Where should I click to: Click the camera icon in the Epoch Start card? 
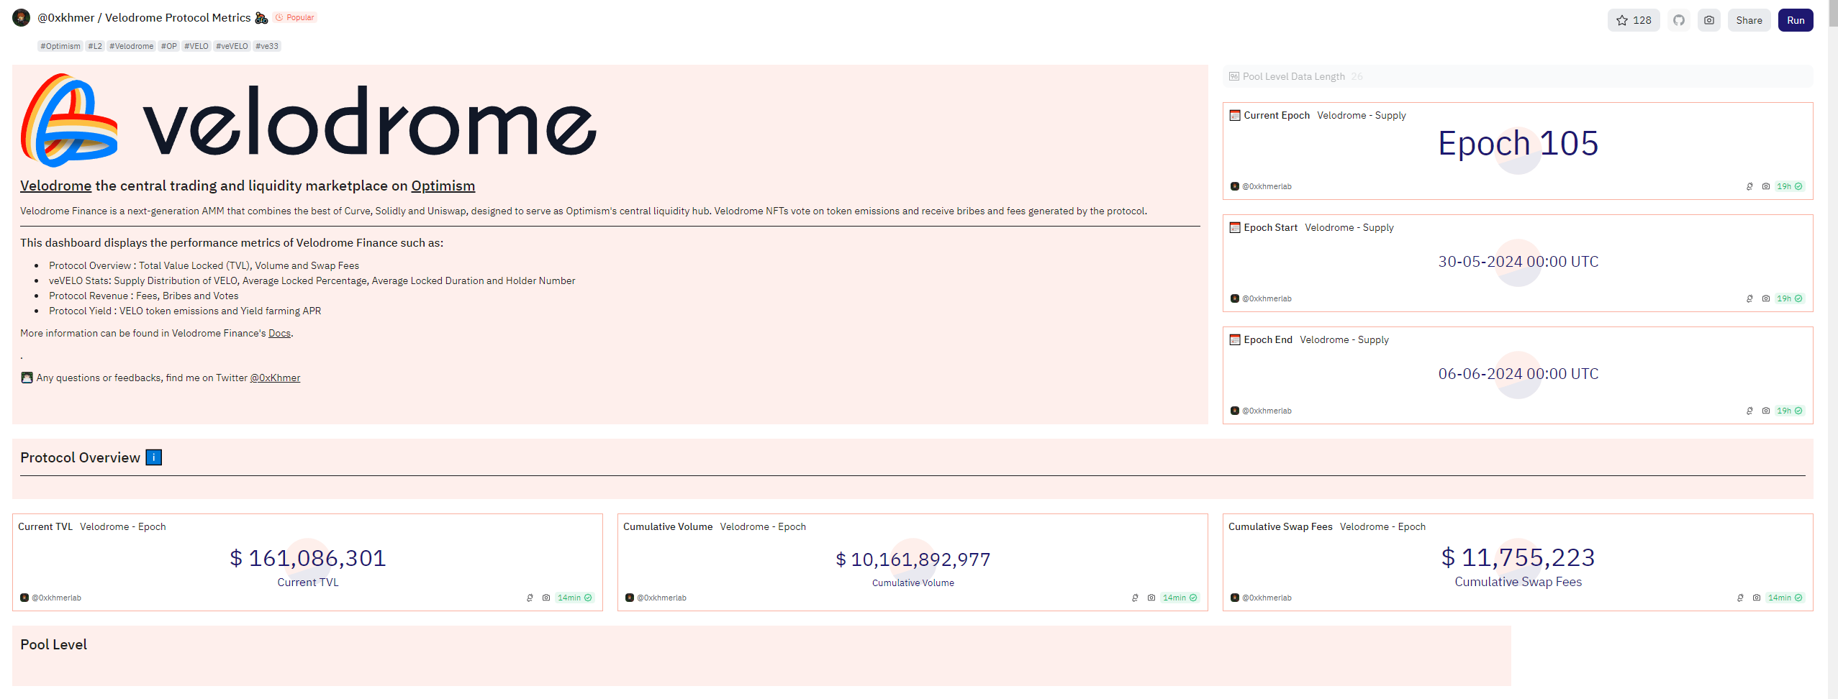1765,298
